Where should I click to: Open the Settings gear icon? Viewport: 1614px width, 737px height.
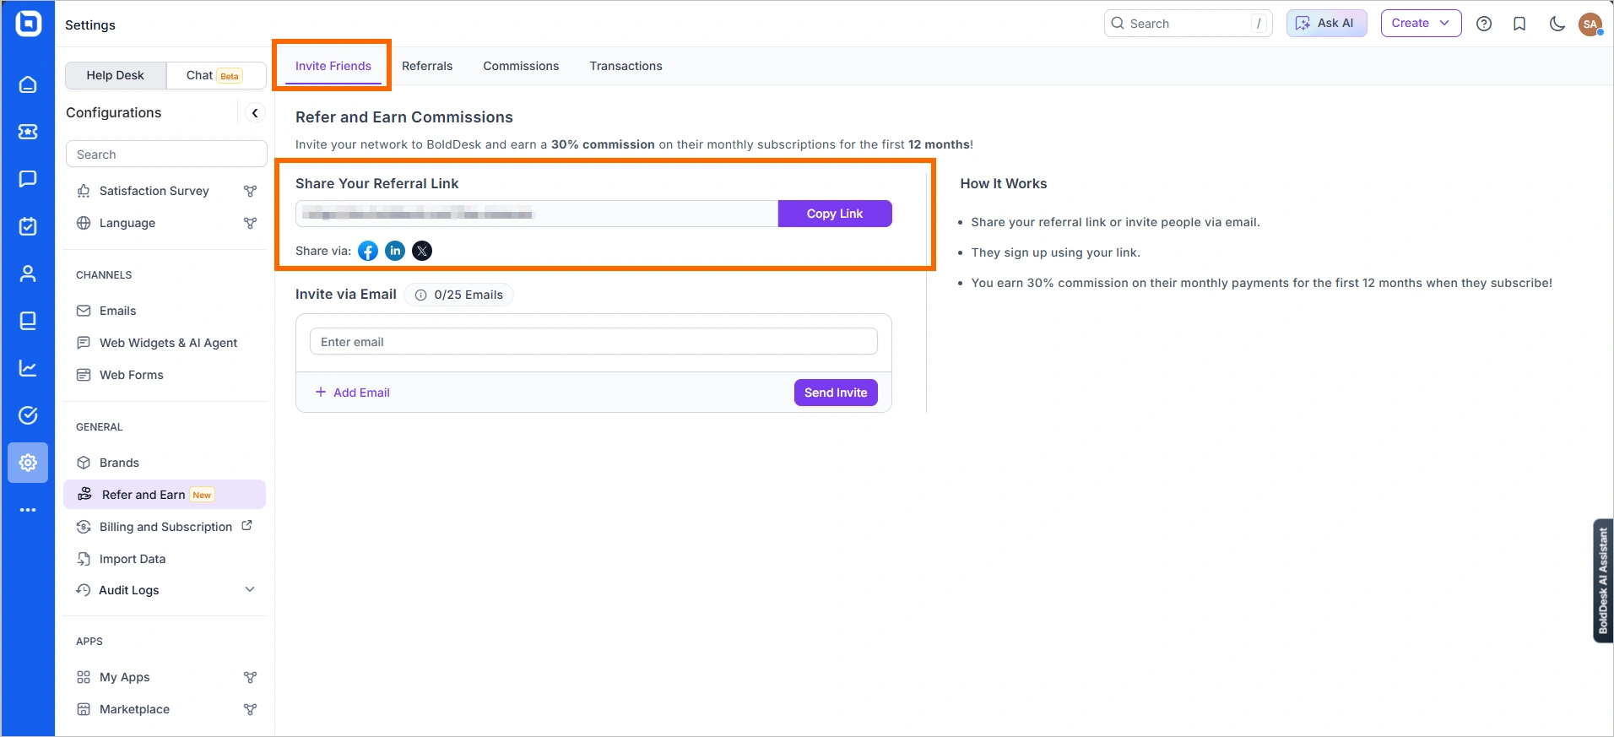[28, 463]
